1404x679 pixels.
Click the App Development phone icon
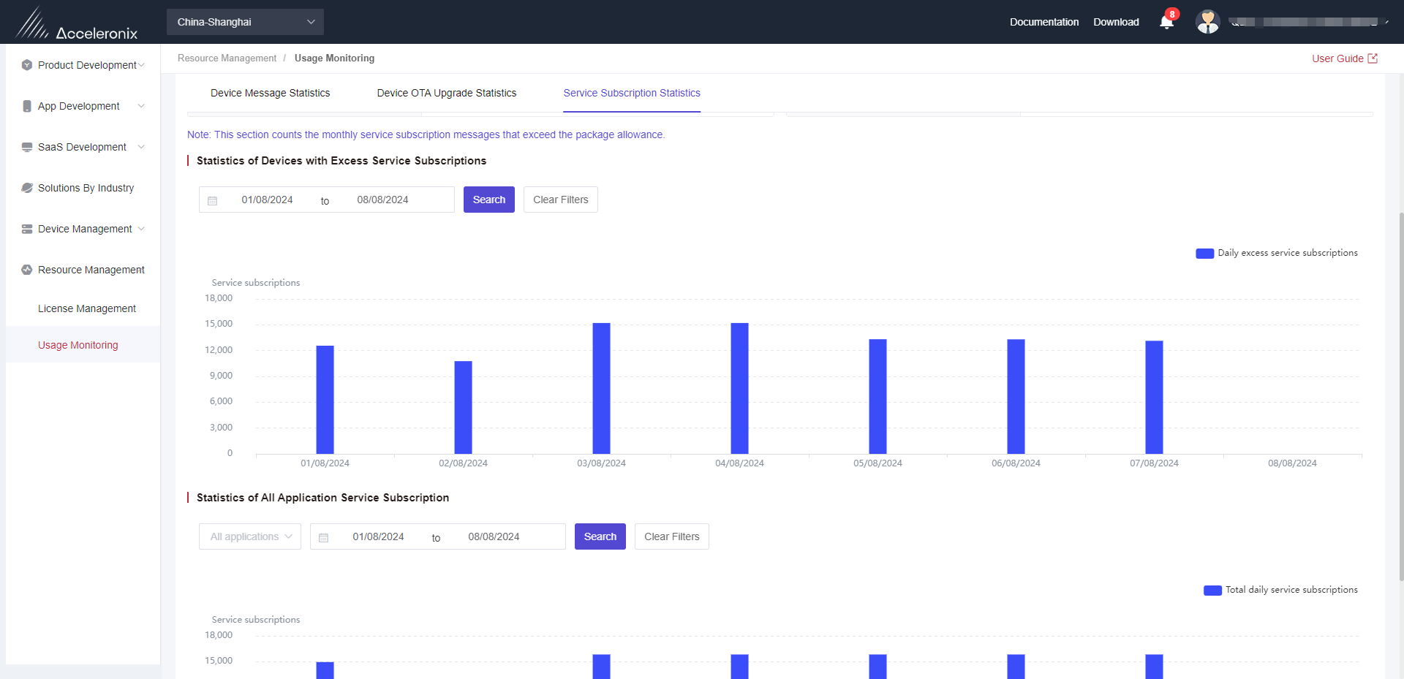click(27, 106)
